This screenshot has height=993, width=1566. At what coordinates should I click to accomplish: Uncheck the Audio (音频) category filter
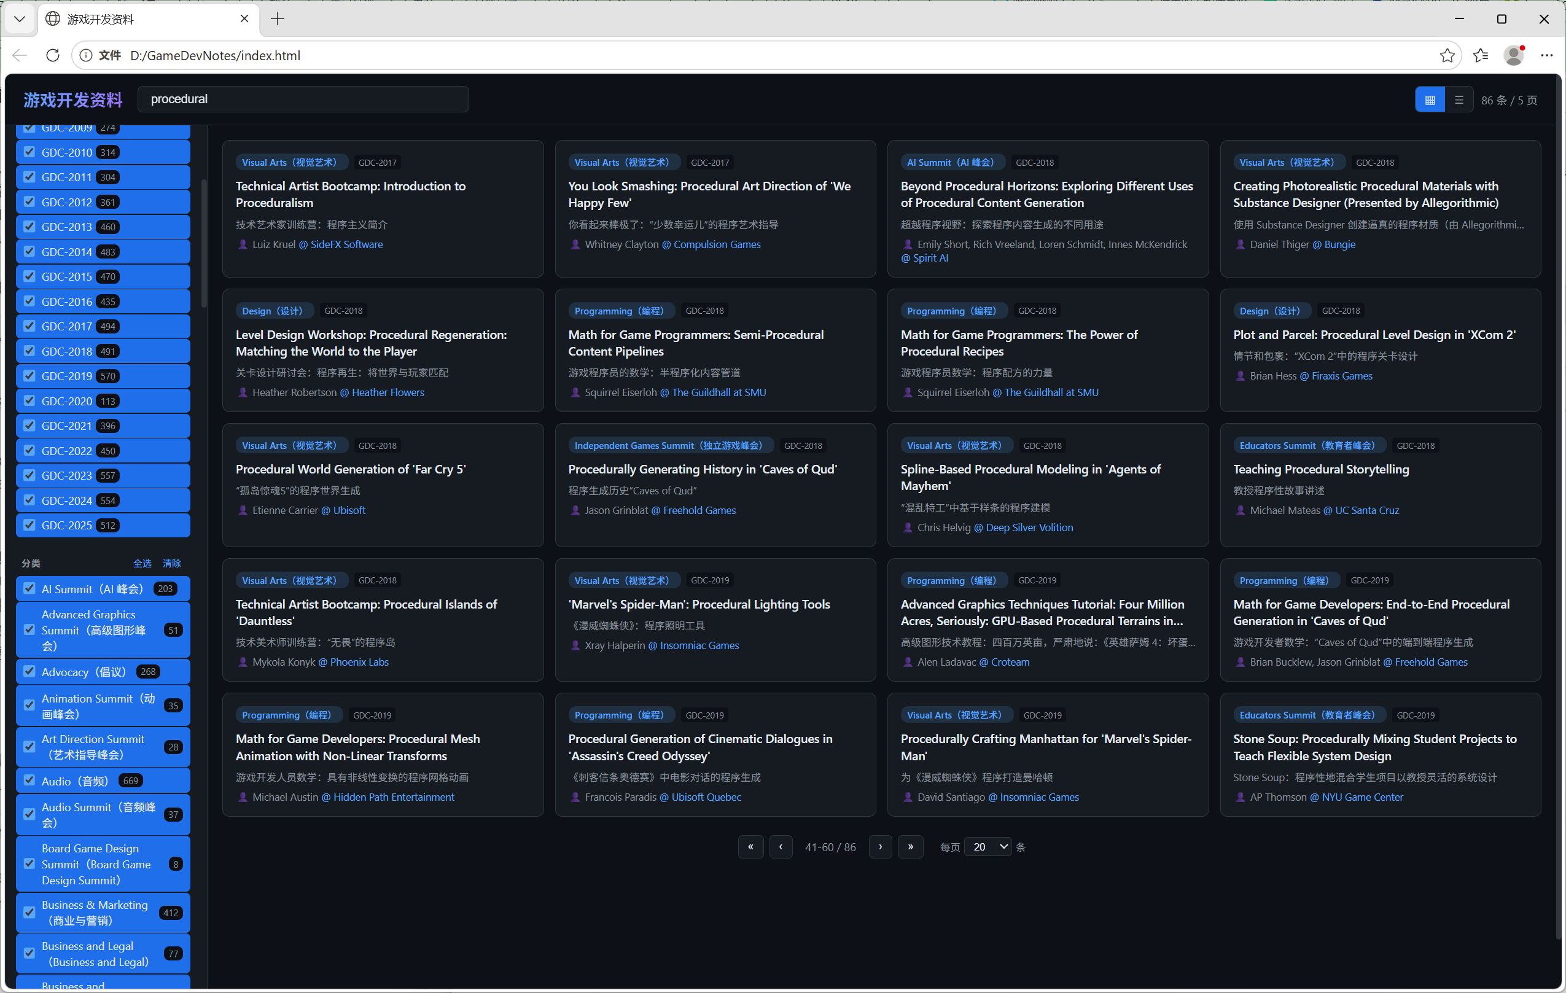click(x=29, y=781)
